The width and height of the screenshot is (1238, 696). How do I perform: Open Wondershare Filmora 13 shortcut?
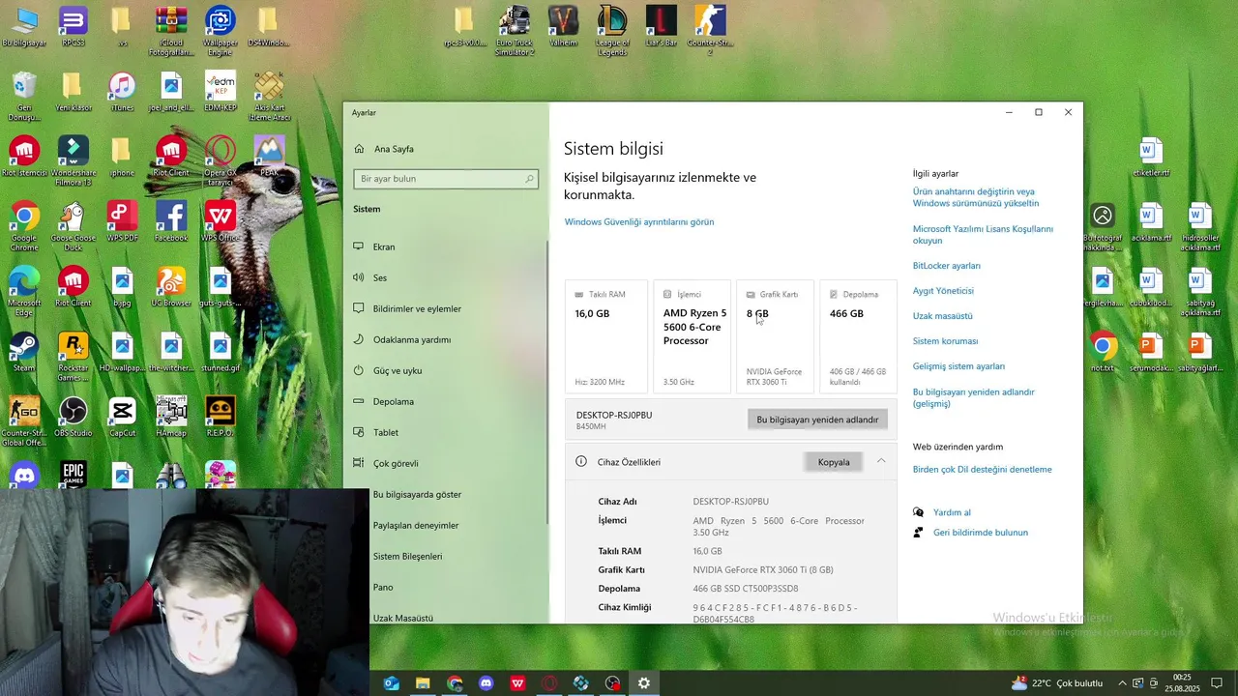tap(74, 160)
